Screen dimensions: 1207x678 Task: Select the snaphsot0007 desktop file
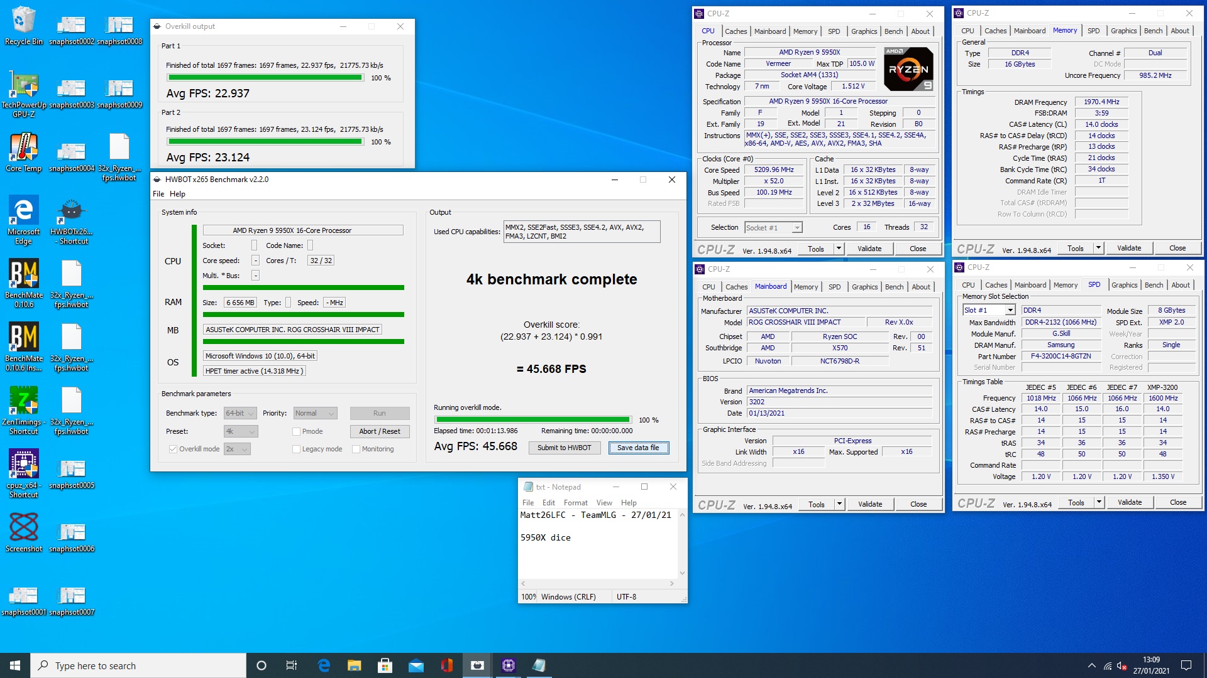[x=71, y=601]
